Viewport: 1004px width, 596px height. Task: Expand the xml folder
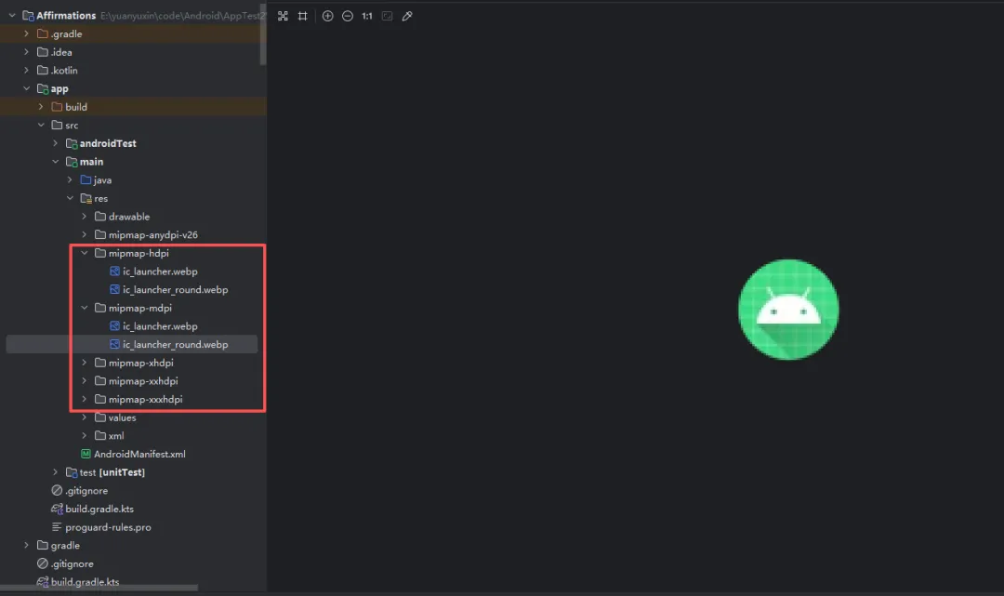84,435
